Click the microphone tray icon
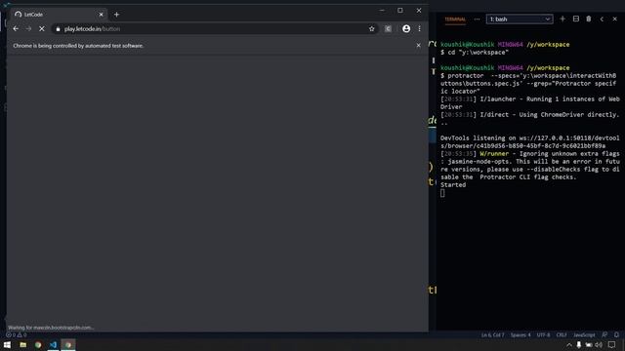This screenshot has width=625, height=351. (x=578, y=344)
